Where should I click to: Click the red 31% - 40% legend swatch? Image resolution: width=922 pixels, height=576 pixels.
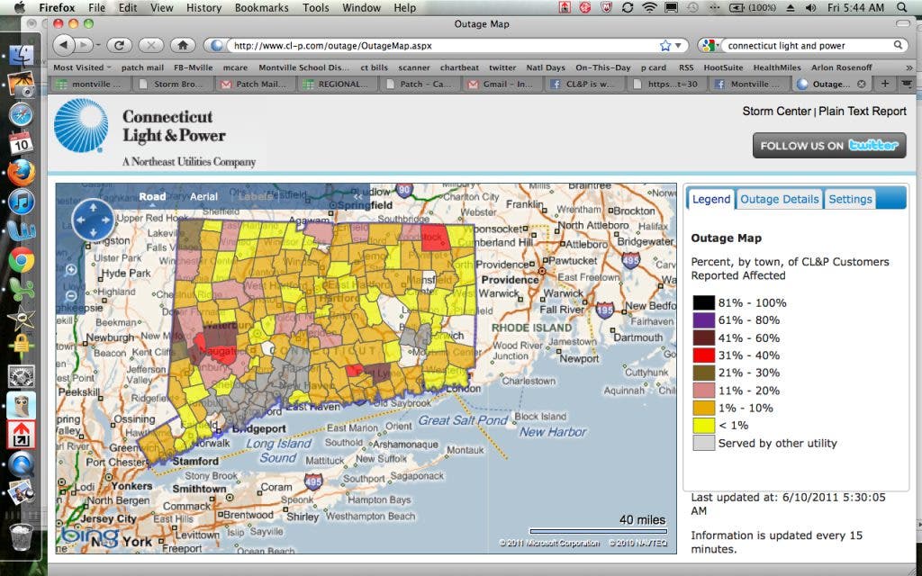703,355
